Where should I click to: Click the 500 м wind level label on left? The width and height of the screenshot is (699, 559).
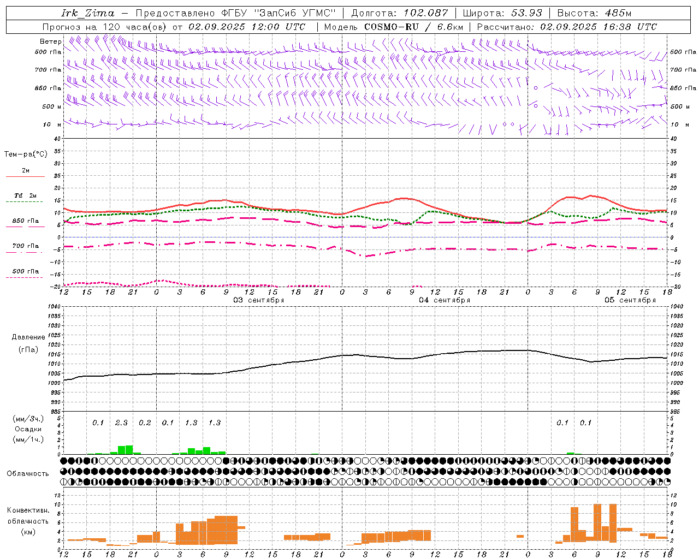coord(52,106)
